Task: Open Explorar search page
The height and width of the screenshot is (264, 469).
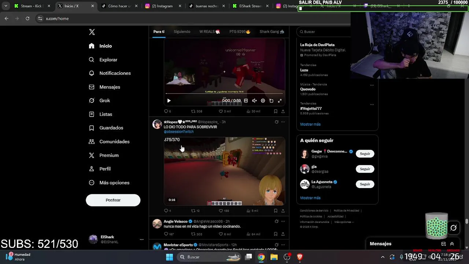Action: pyautogui.click(x=103, y=59)
